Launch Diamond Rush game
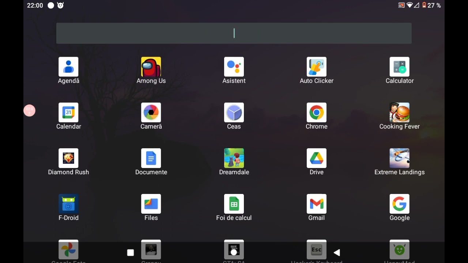The width and height of the screenshot is (468, 263). [x=68, y=158]
